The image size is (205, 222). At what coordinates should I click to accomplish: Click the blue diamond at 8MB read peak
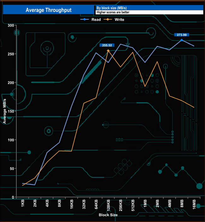[x=182, y=40]
